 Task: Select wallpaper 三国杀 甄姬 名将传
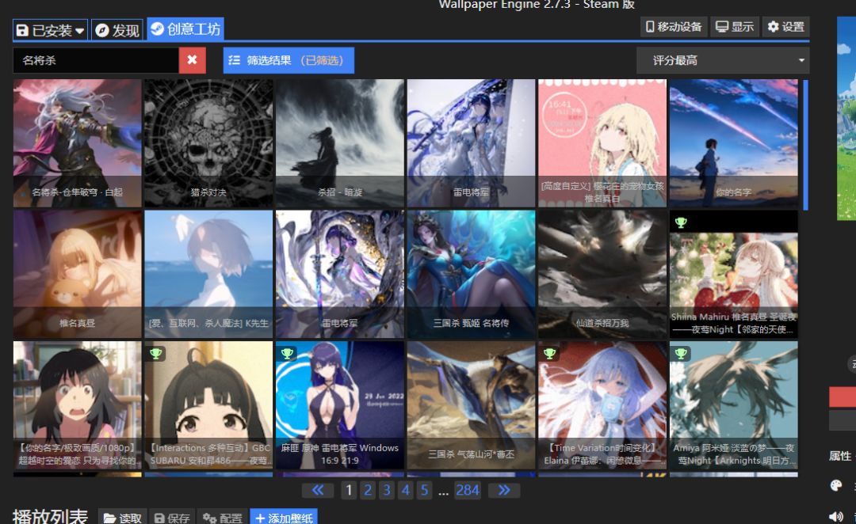(471, 274)
